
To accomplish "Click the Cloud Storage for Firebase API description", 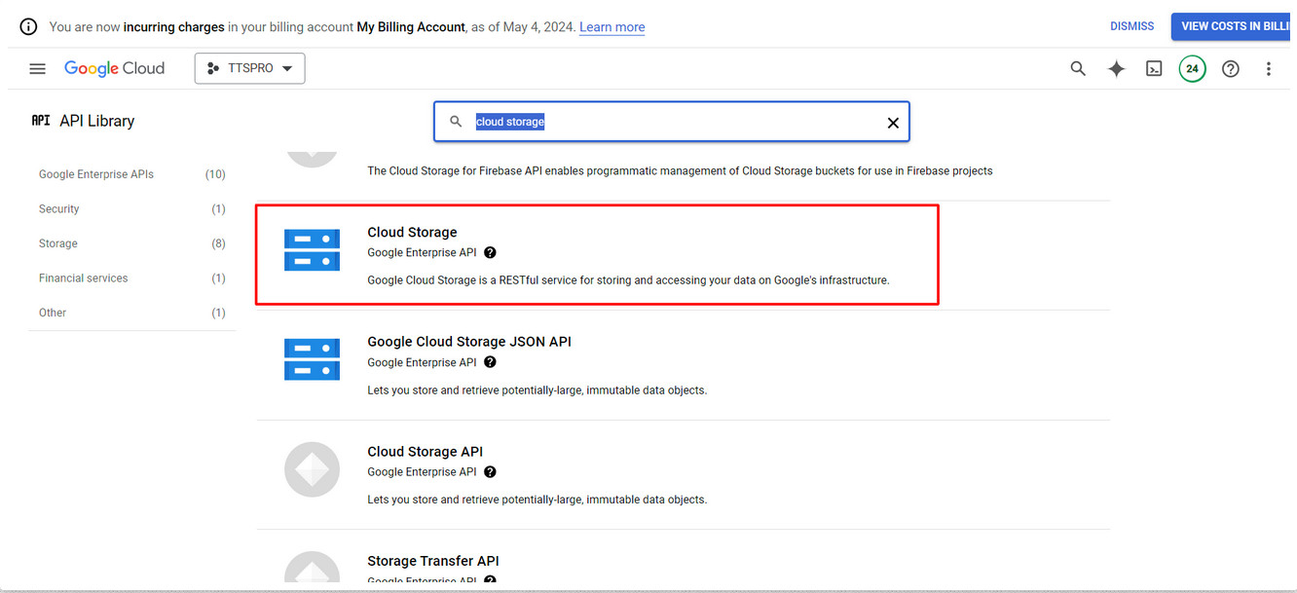I will pyautogui.click(x=680, y=170).
